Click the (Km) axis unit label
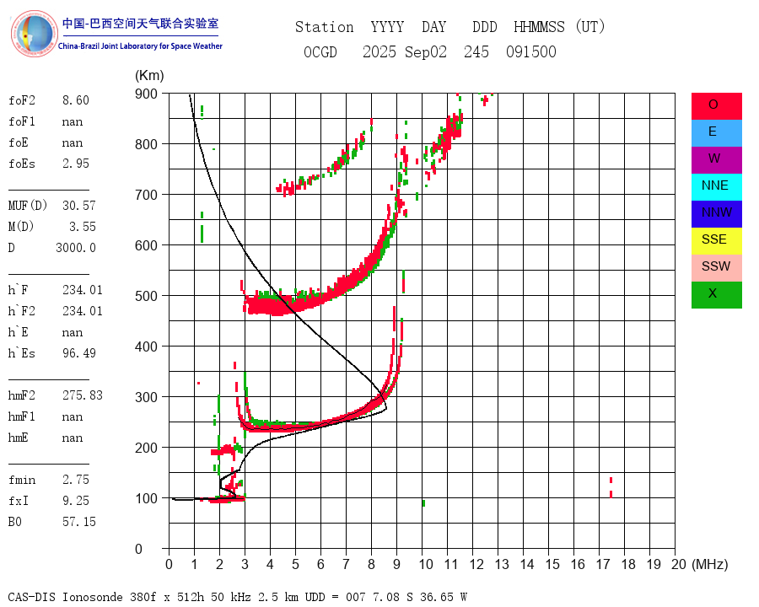The width and height of the screenshot is (759, 607). 149,76
